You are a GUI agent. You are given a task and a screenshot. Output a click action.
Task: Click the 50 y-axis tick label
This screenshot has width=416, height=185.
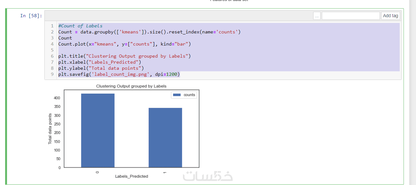(58, 159)
